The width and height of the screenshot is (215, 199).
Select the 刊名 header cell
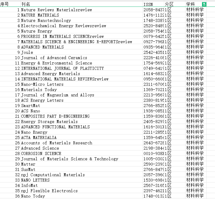[x=82, y=4]
